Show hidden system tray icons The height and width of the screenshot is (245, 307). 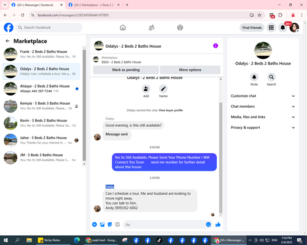coord(250,240)
